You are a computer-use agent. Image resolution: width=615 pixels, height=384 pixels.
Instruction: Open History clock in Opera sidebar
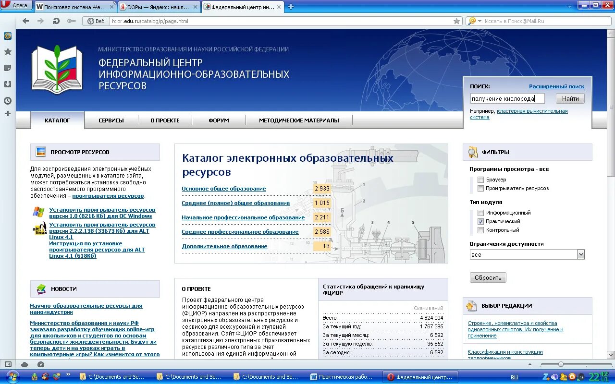(x=8, y=101)
